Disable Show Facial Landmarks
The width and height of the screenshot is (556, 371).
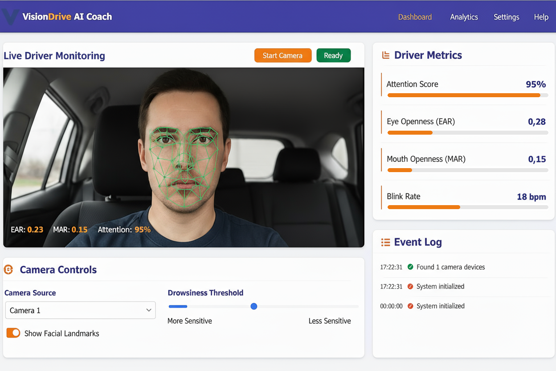[x=13, y=333]
